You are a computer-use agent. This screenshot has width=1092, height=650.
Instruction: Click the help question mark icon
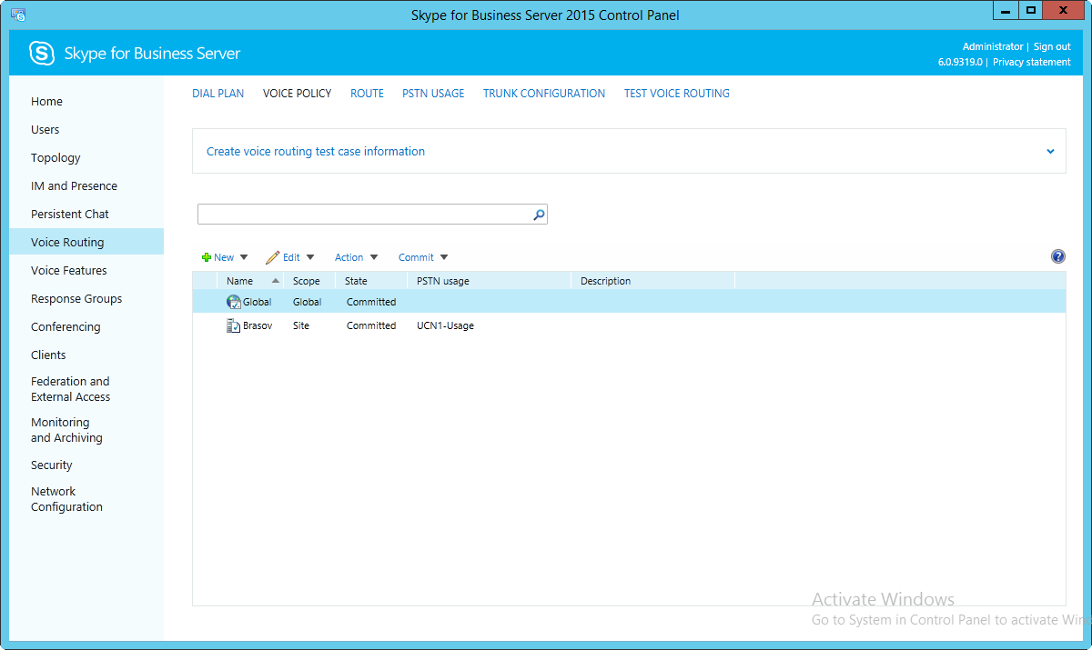pos(1058,257)
